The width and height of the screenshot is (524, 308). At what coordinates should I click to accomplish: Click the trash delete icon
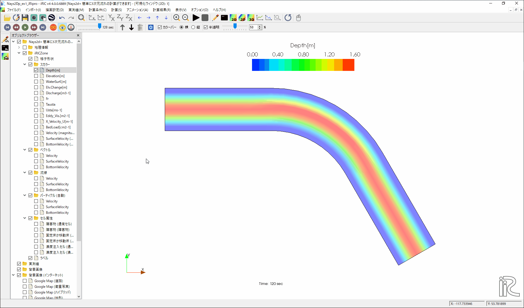tap(140, 27)
